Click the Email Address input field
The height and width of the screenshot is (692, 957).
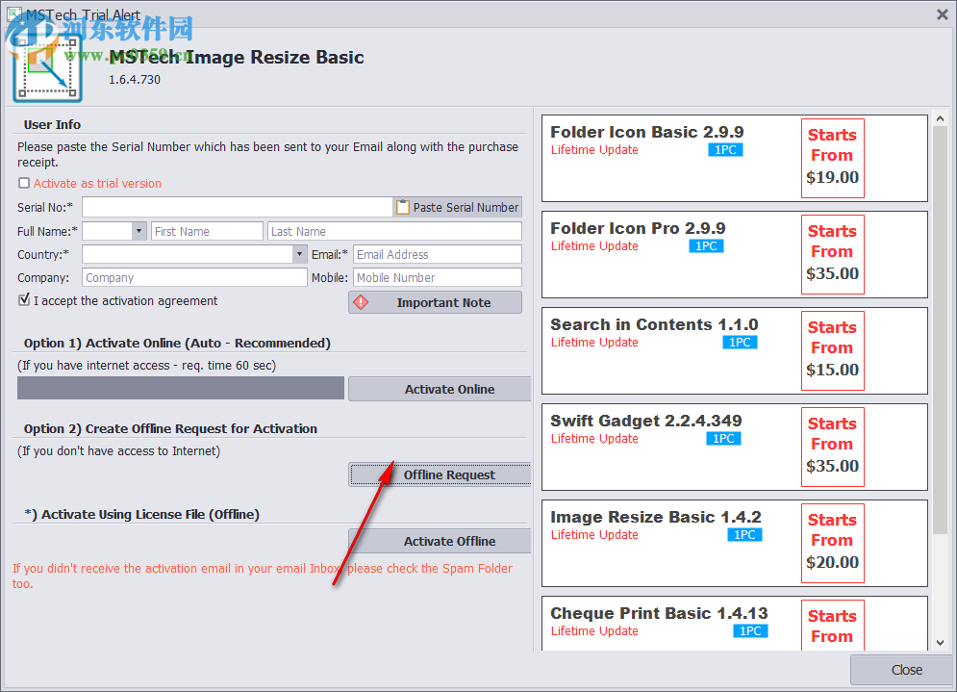[437, 253]
